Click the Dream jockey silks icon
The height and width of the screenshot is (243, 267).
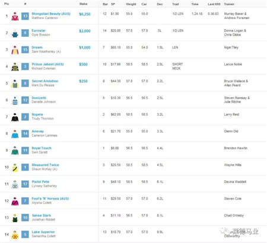15,50
